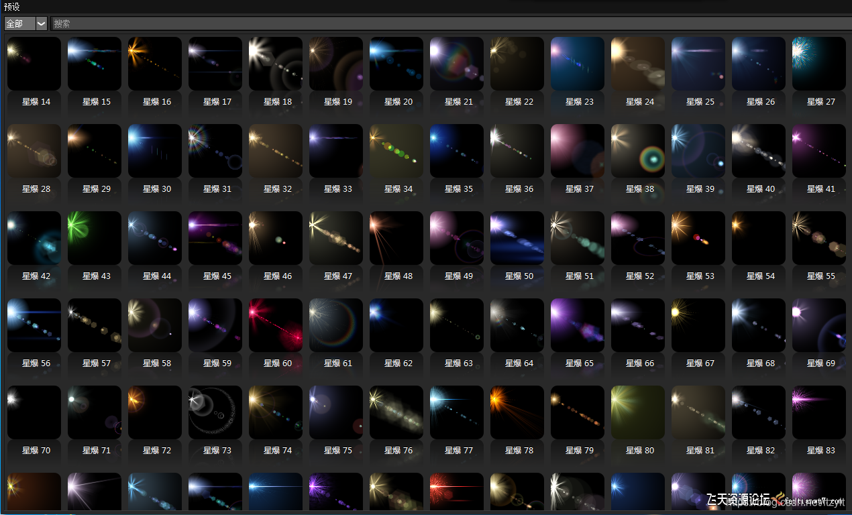Select the 星爆 53 preset
This screenshot has width=852, height=515.
pos(698,238)
